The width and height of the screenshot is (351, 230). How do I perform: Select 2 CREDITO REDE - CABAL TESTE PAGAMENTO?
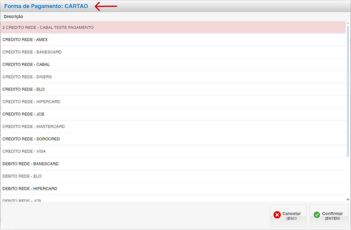pos(48,28)
